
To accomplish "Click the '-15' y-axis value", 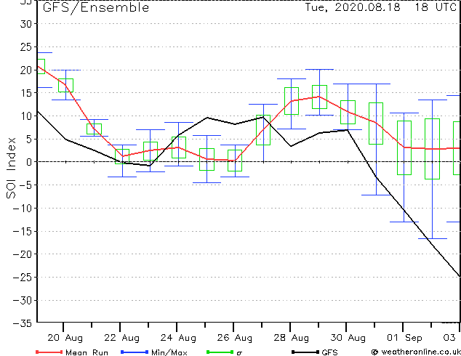I will [23, 231].
